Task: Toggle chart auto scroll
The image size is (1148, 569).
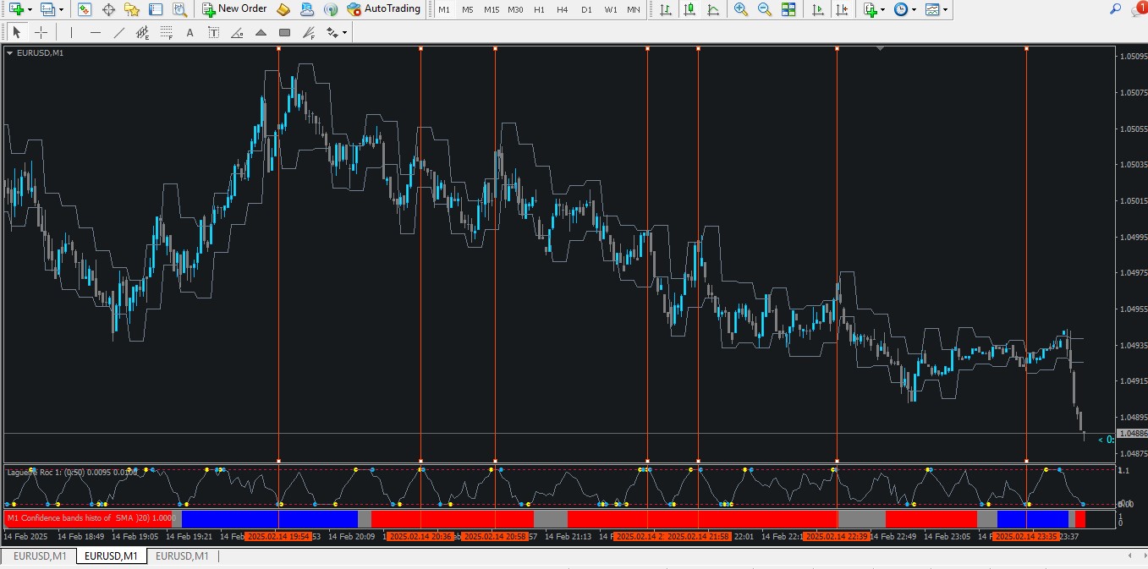Action: [817, 9]
